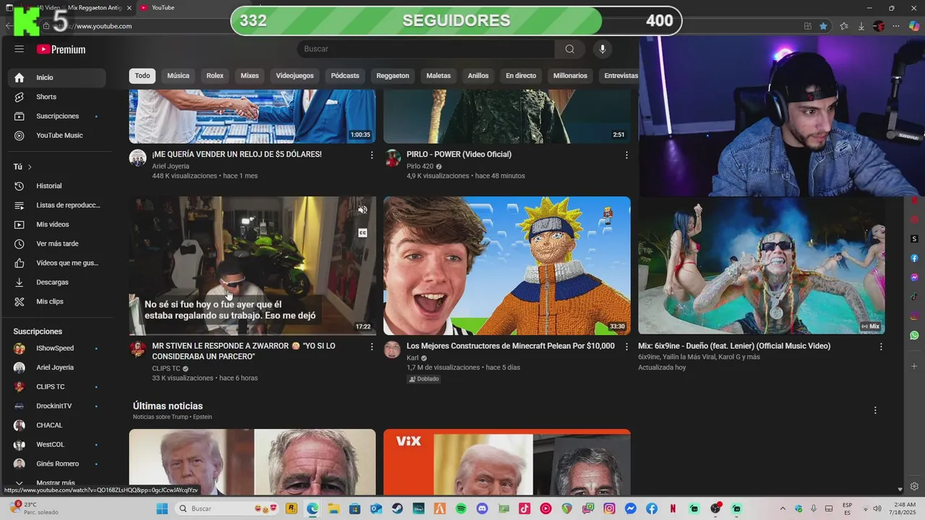Viewport: 925px width, 520px height.
Task: Open Edge sidebar settings gear
Action: (x=914, y=486)
